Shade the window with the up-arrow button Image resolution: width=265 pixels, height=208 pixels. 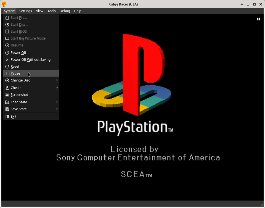coord(242,4)
